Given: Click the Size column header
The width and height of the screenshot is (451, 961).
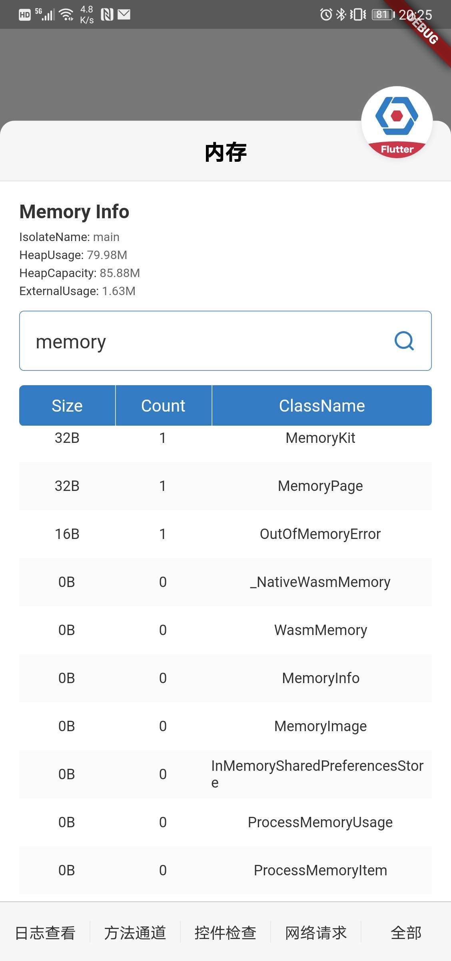Looking at the screenshot, I should tap(67, 406).
